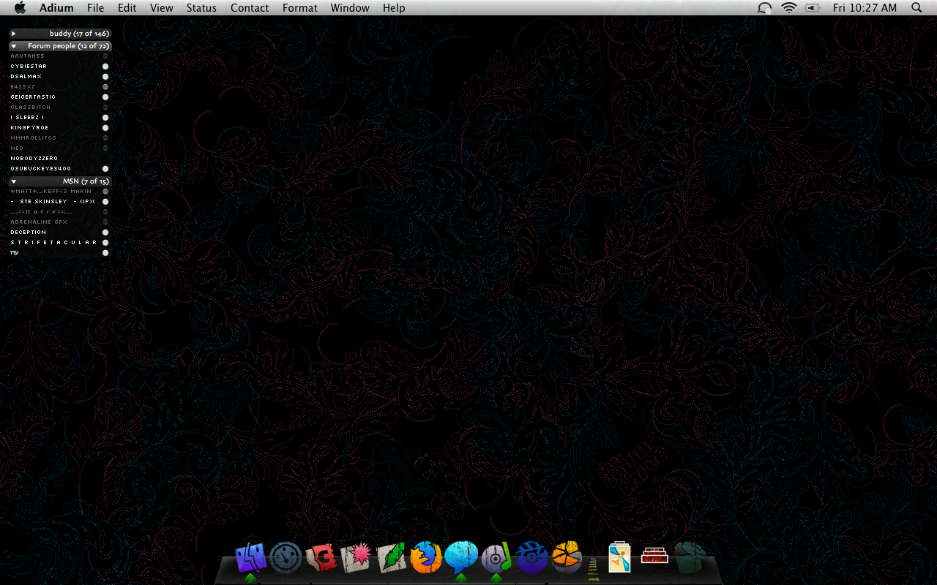Click the battery status icon
Screen dimensions: 937x585
[x=813, y=7]
